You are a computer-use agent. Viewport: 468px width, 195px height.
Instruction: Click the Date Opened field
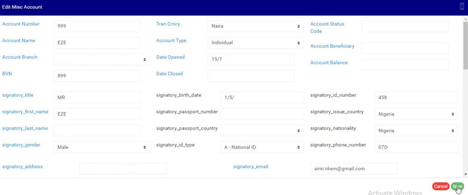(251, 59)
